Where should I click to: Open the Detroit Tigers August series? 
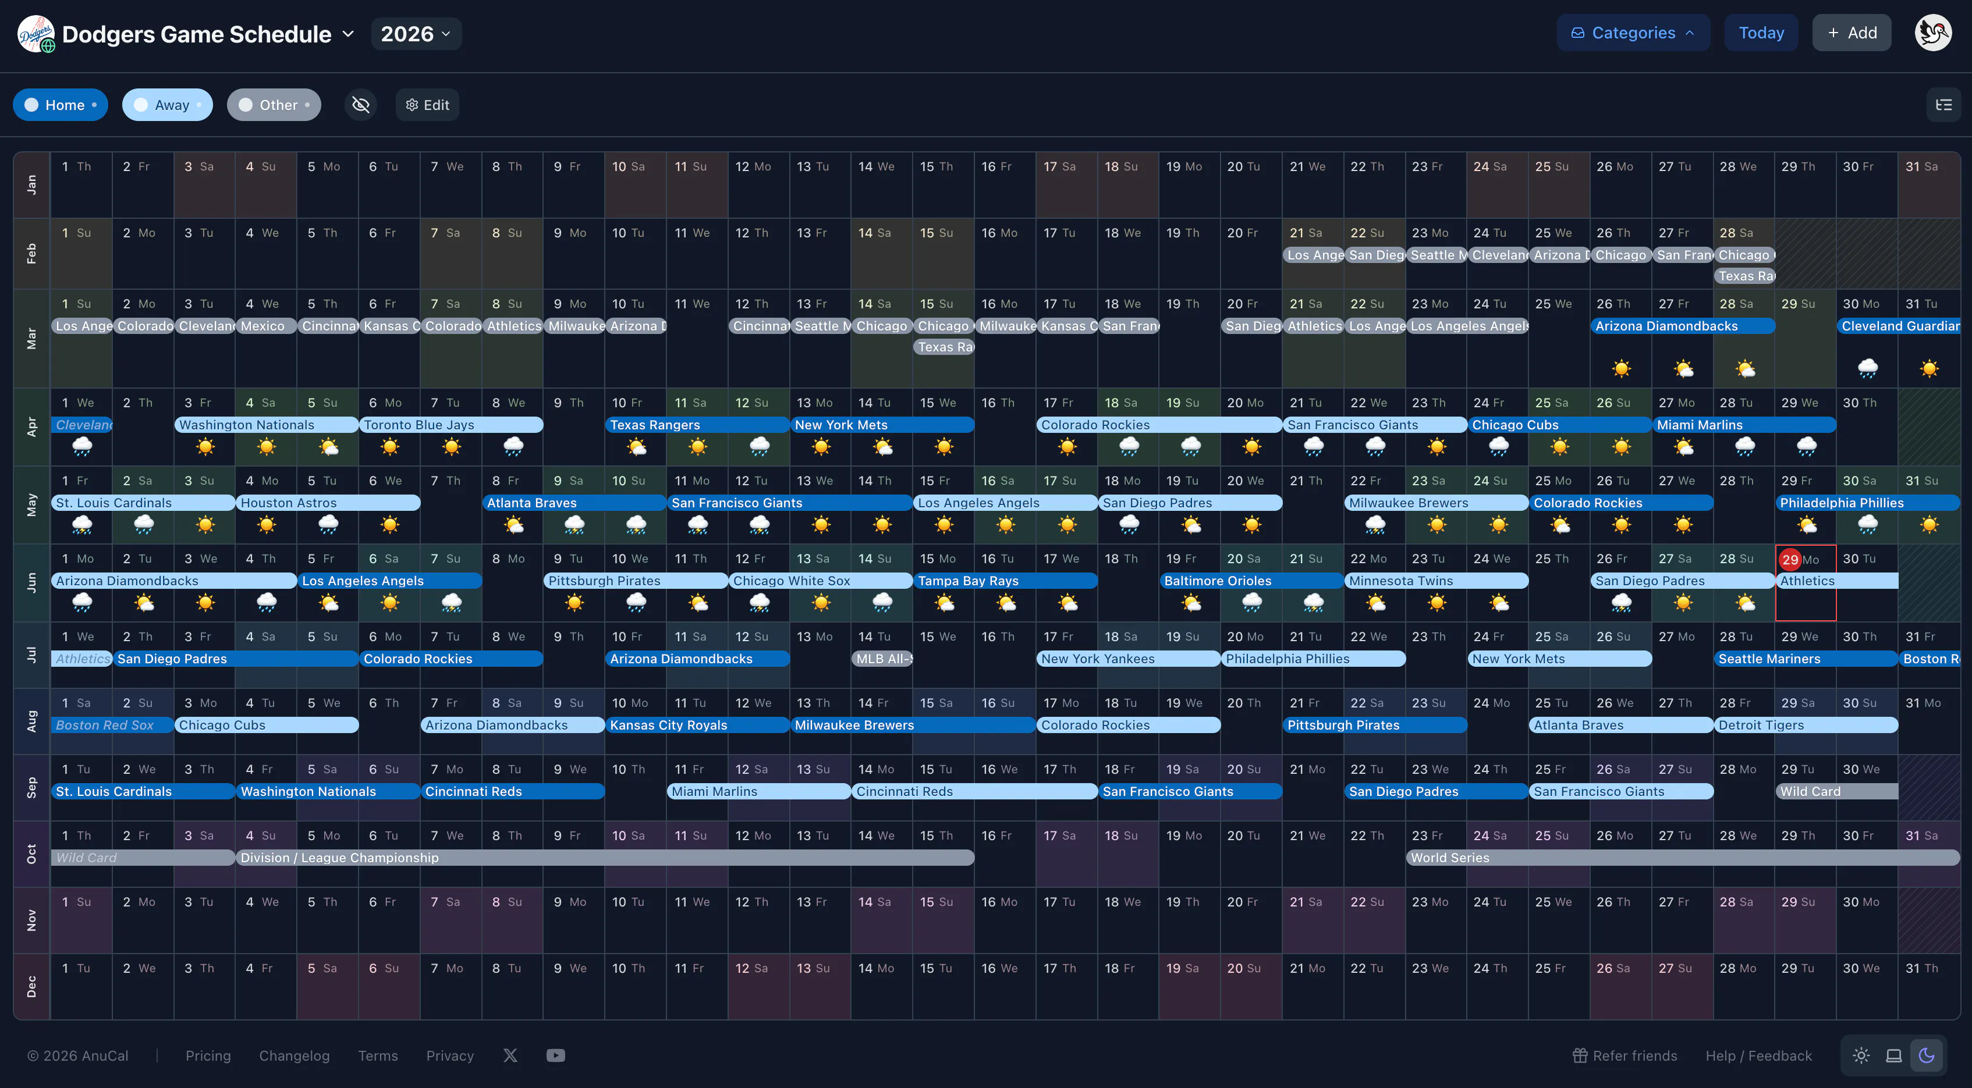(x=1806, y=726)
